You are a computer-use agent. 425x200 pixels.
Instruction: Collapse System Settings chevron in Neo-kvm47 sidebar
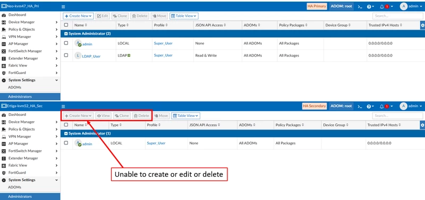(56, 80)
